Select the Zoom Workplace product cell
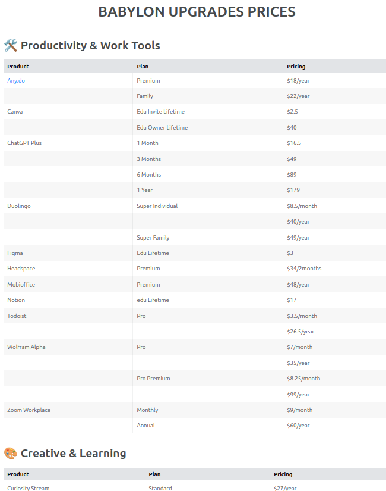This screenshot has width=386, height=491. pyautogui.click(x=29, y=410)
